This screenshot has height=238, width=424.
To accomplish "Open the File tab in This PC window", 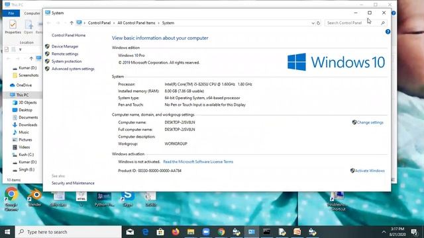I will (x=11, y=13).
